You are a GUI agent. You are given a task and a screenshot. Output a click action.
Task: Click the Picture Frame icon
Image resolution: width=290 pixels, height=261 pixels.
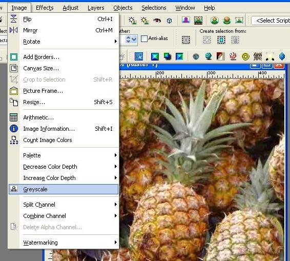coord(14,91)
